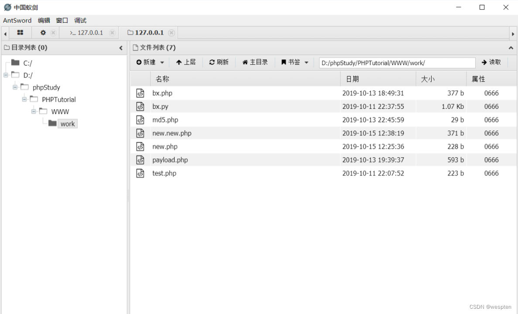Screen dimensions: 518x314
Task: Sort by the 大小 column header
Action: pyautogui.click(x=441, y=79)
